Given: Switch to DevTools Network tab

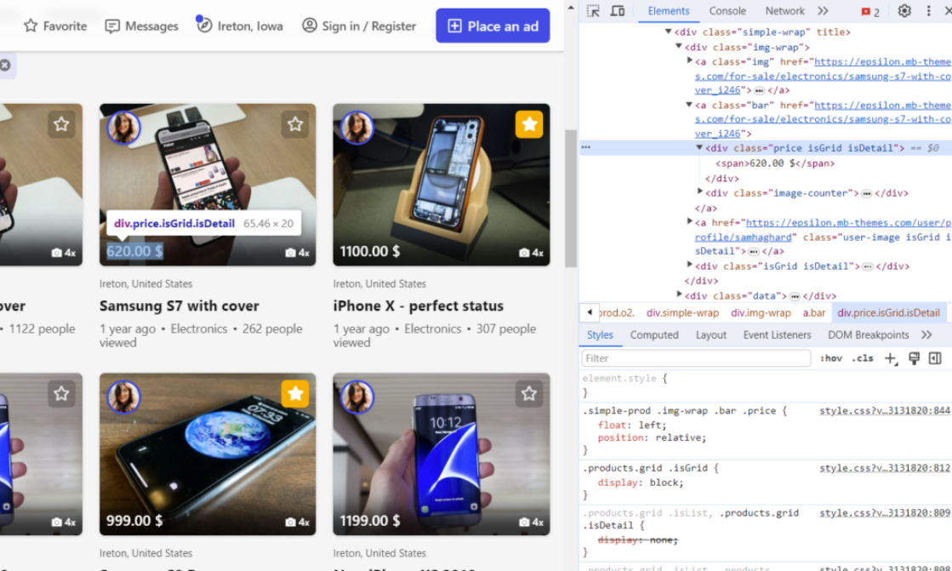Looking at the screenshot, I should (x=784, y=11).
